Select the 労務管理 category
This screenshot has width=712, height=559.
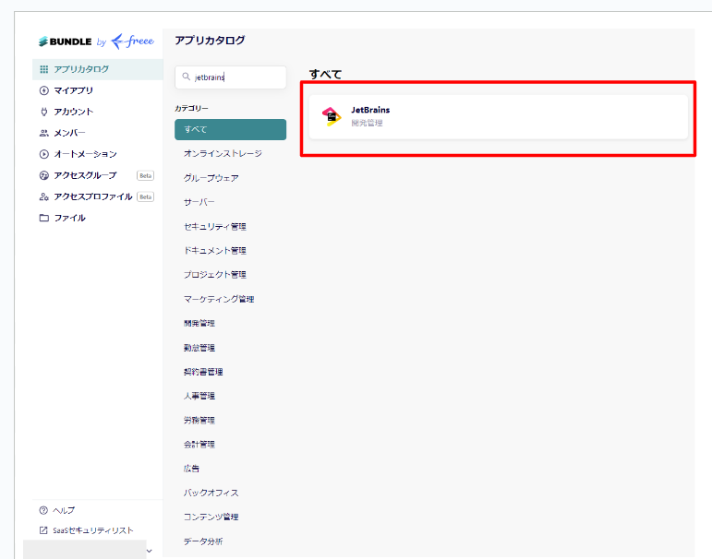199,420
